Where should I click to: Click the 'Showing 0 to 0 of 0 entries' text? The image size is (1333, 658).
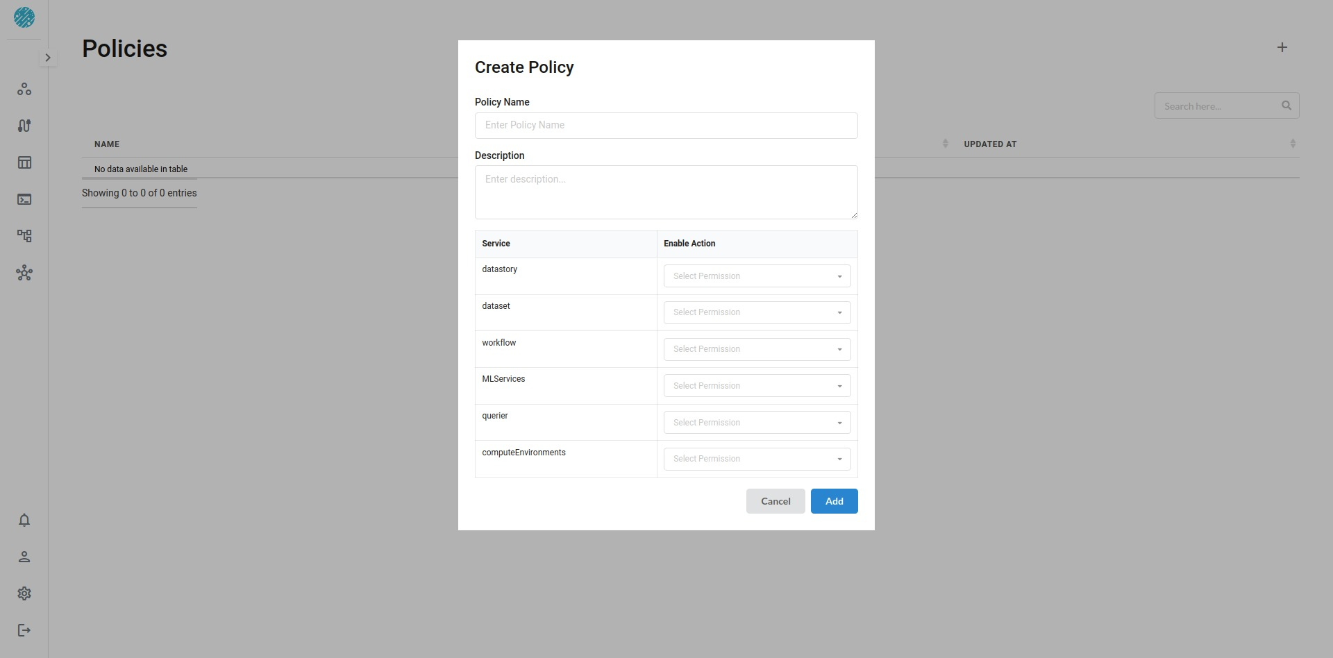[140, 193]
